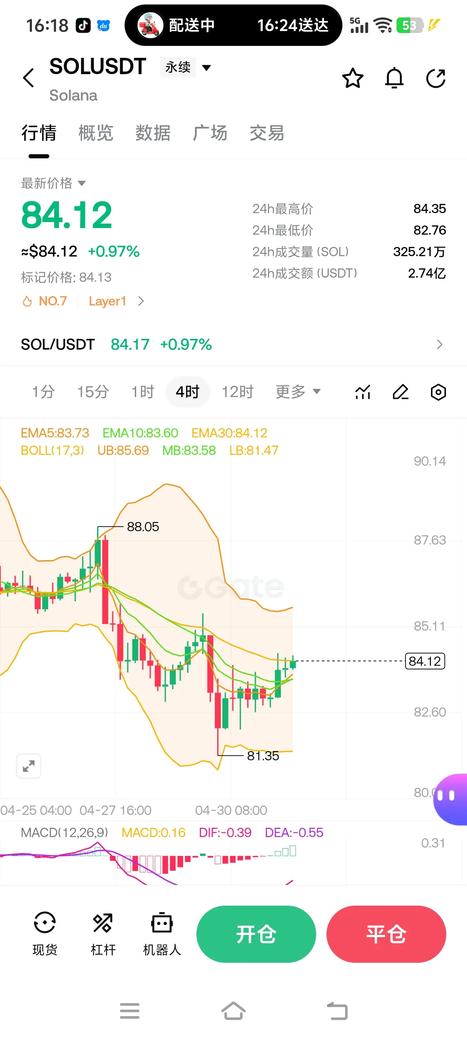Image resolution: width=467 pixels, height=1038 pixels.
Task: Switch to the 交易 tab
Action: 267,133
